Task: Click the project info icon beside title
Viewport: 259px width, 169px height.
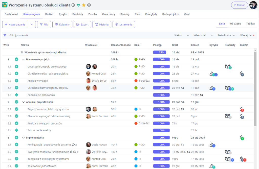Action: [73, 5]
